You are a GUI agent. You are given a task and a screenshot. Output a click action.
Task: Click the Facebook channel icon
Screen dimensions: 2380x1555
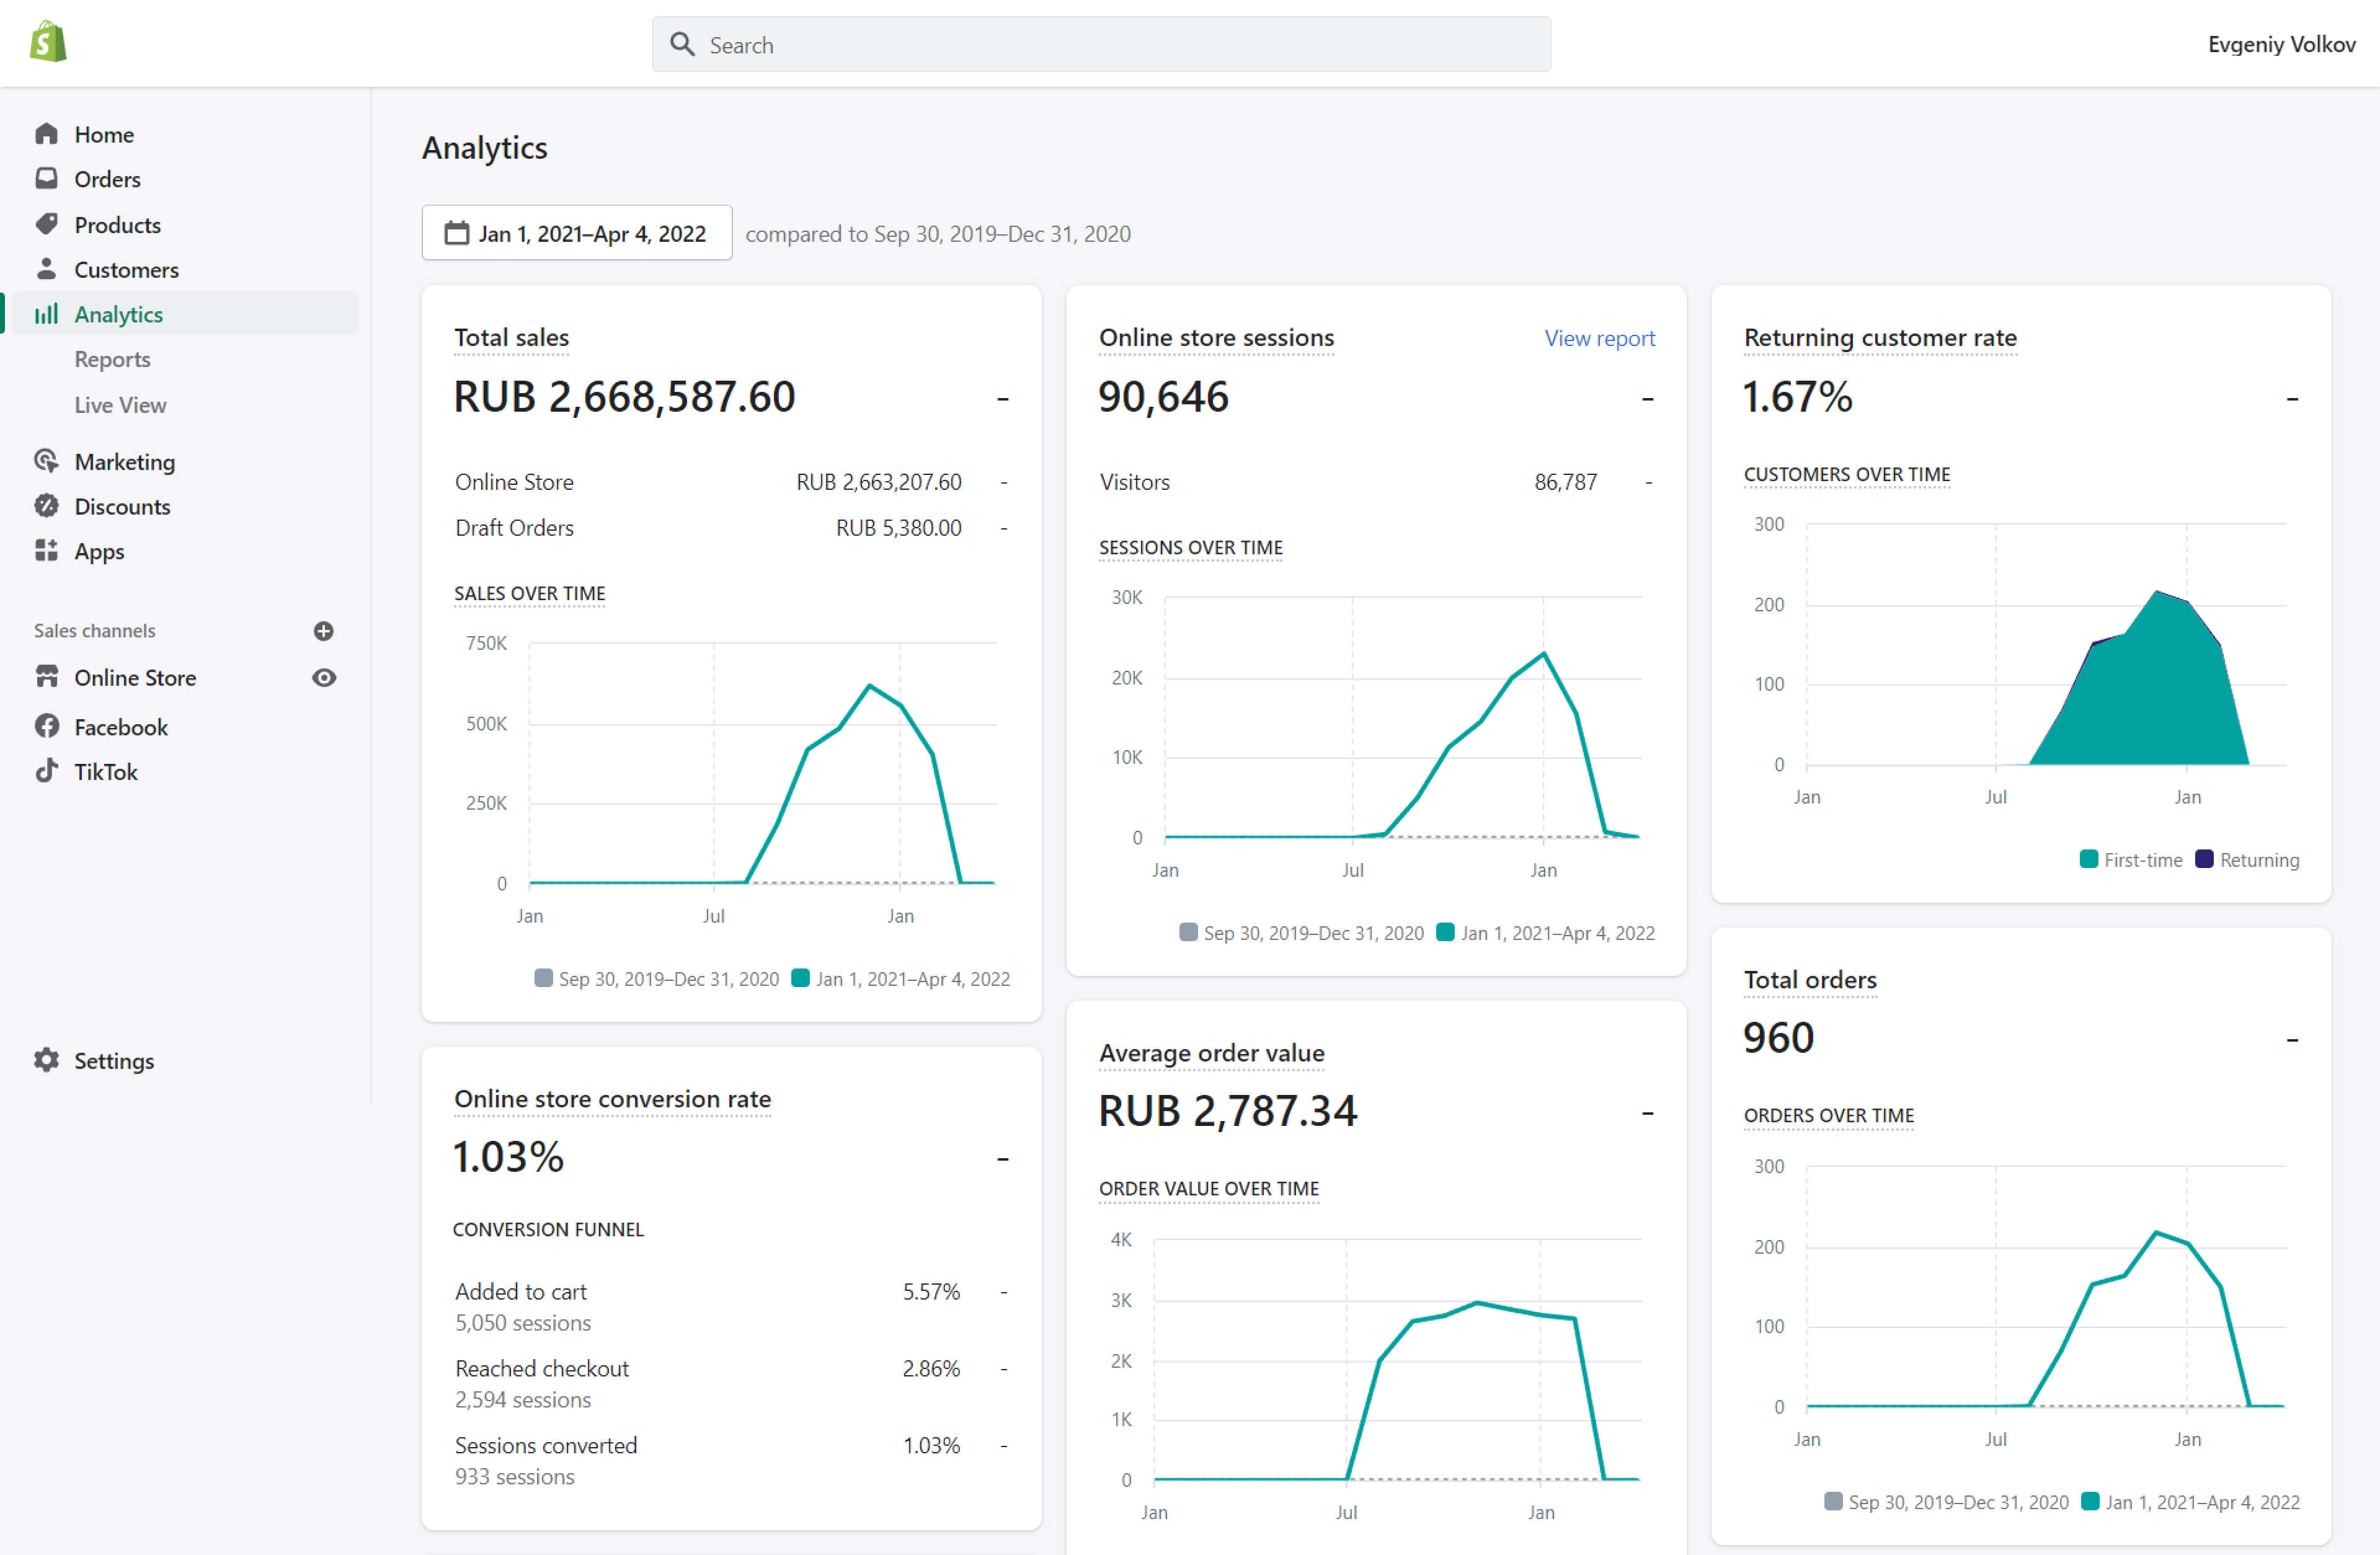pyautogui.click(x=46, y=726)
